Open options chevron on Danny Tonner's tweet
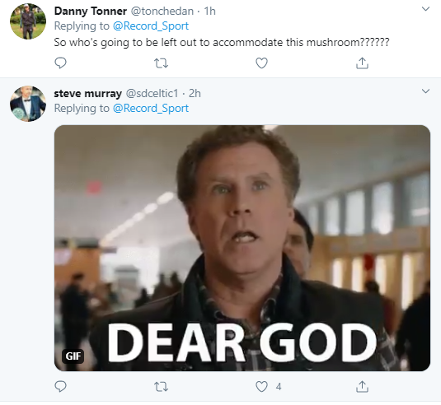 click(x=425, y=9)
